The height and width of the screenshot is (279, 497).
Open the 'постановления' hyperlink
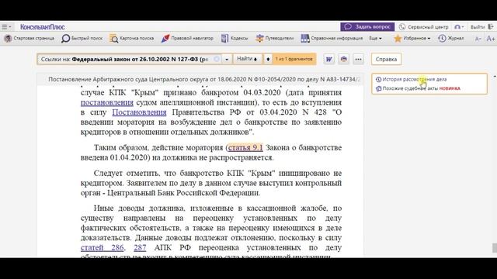point(107,102)
